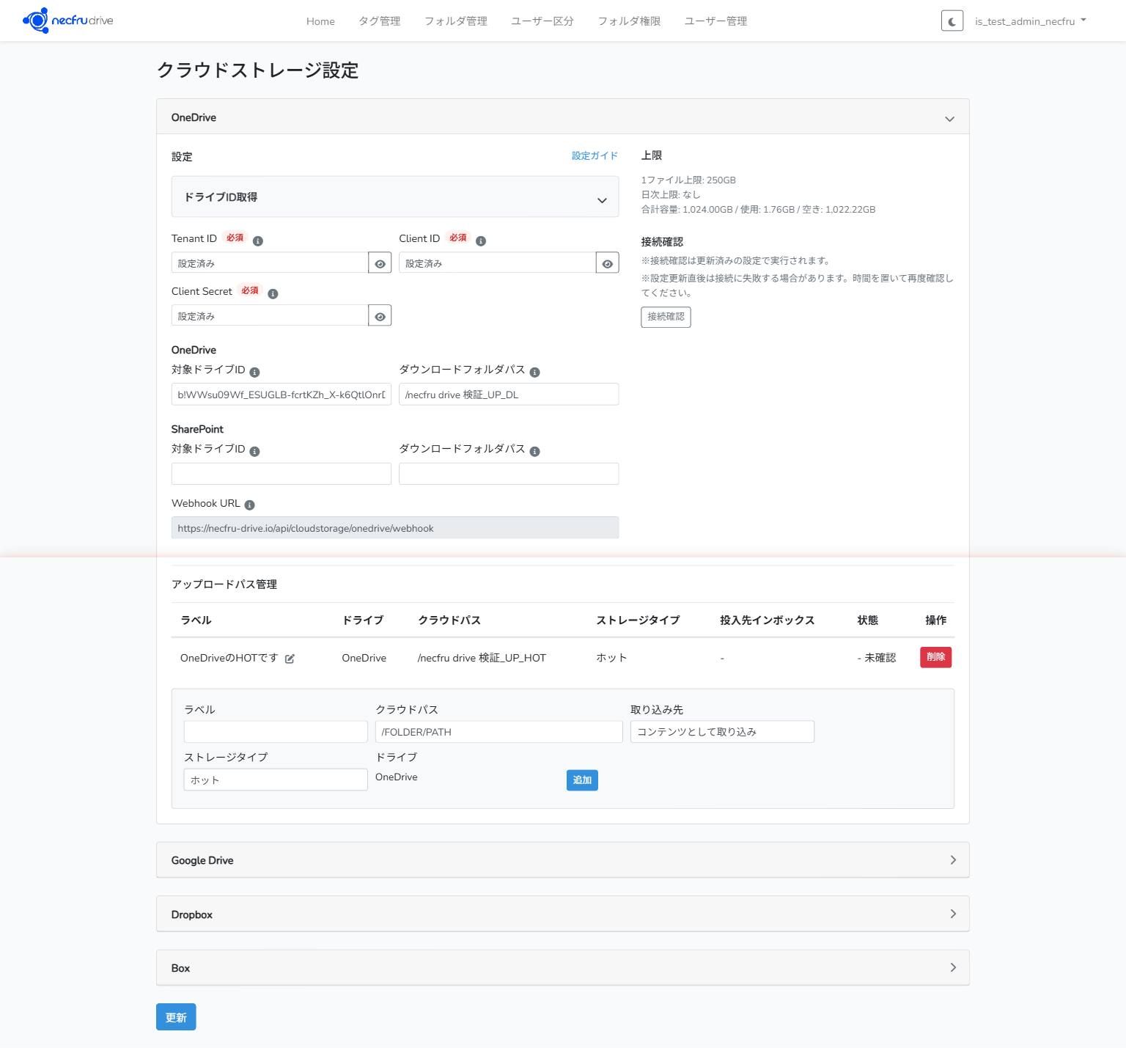The image size is (1126, 1048).
Task: Show info for Client ID
Action: 481,241
